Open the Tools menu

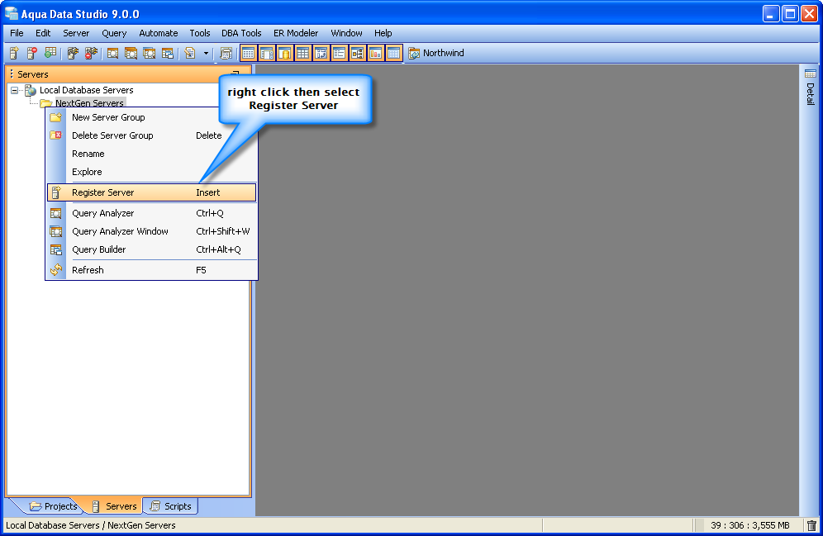point(200,33)
